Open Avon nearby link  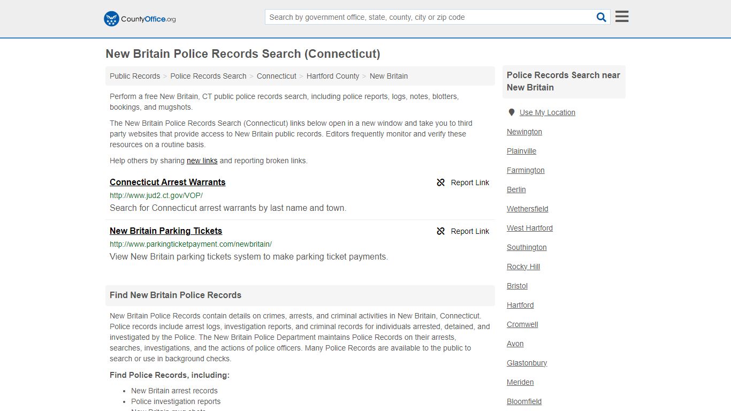pos(515,344)
